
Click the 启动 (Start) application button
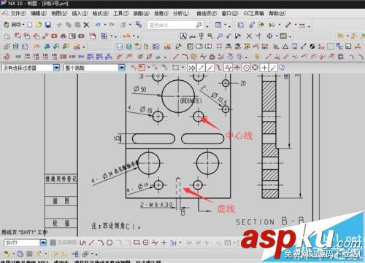point(14,25)
